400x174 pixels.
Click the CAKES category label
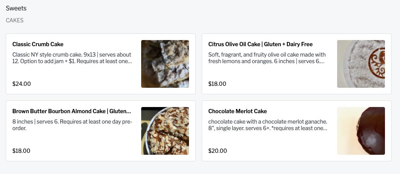click(15, 20)
